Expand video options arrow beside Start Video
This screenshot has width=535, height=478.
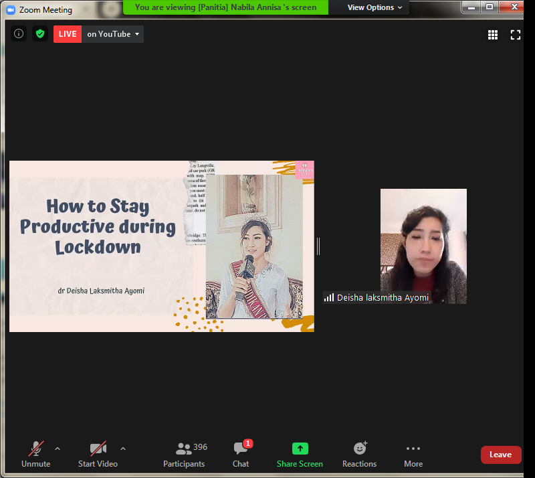click(x=123, y=449)
